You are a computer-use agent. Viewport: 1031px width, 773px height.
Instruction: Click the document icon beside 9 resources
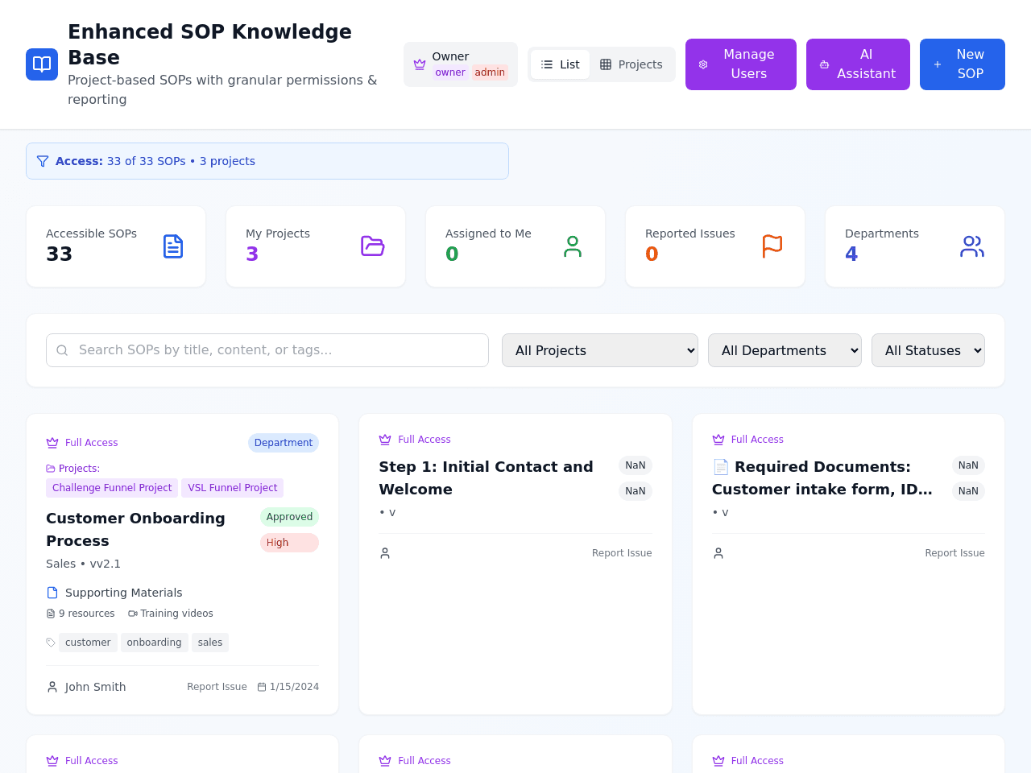point(51,614)
